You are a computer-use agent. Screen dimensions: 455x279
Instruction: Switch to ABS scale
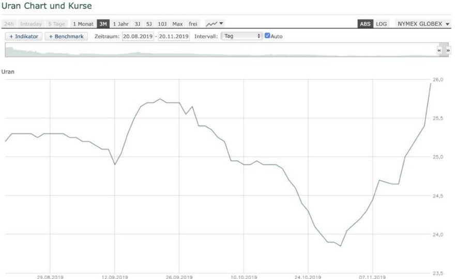(x=366, y=24)
